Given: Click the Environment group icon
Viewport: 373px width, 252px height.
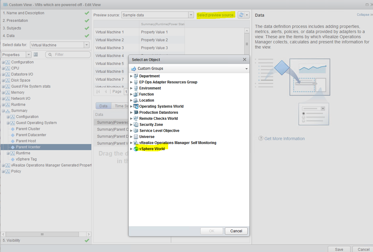Looking at the screenshot, I should 136,88.
